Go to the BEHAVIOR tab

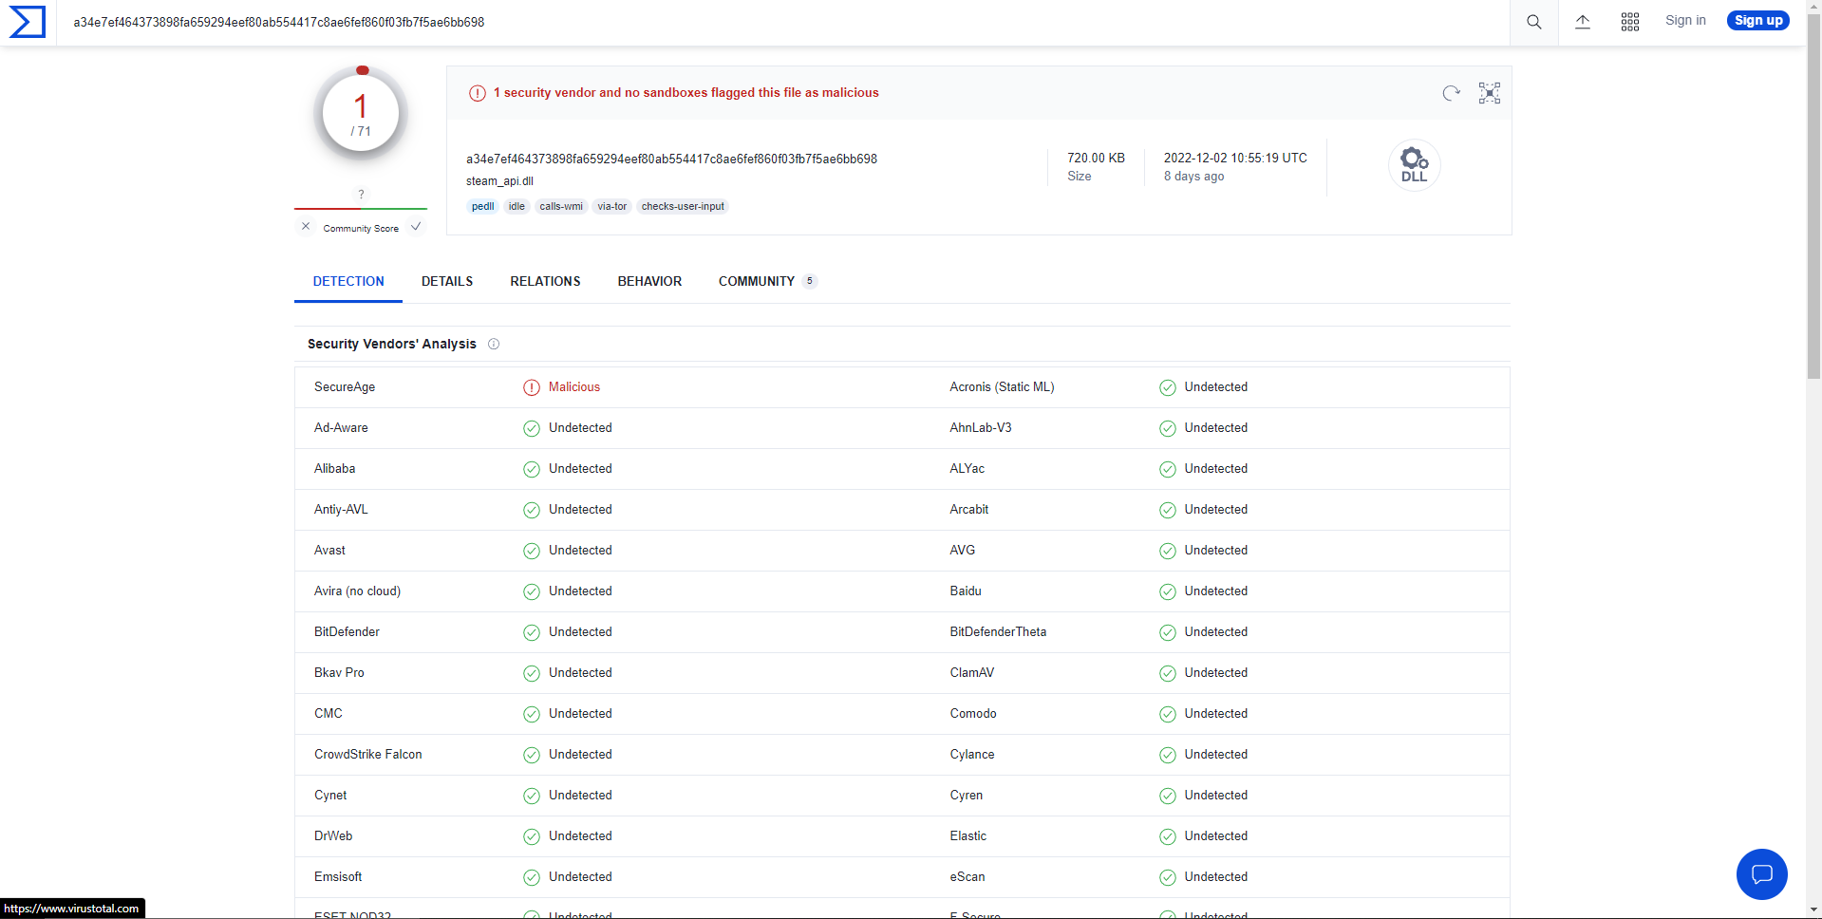pos(649,281)
